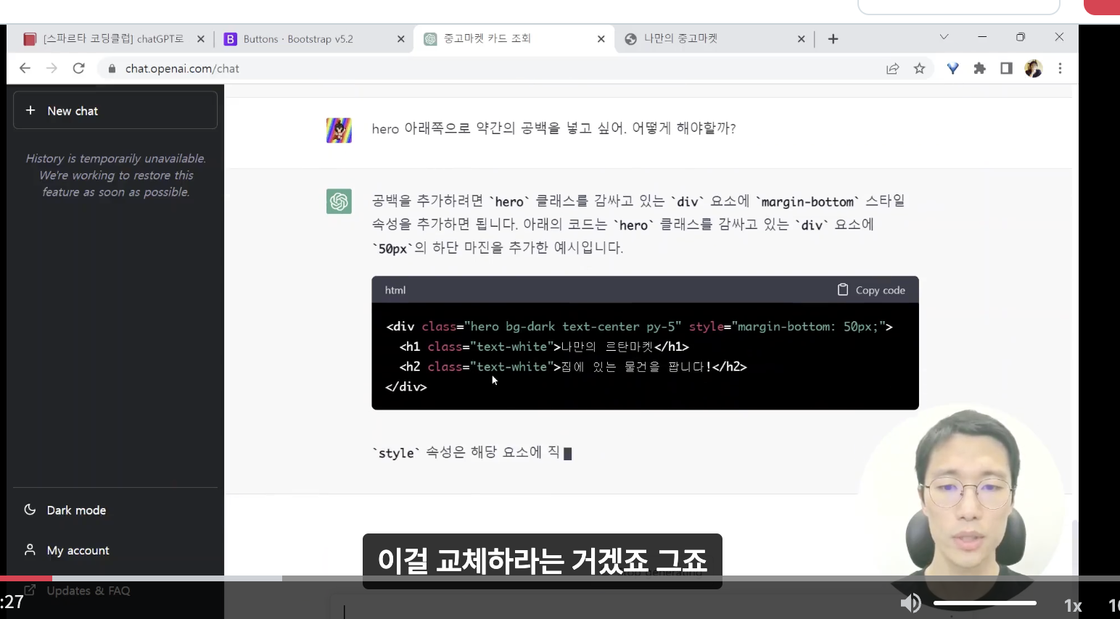Click the user avatar beside the hero question
Image resolution: width=1120 pixels, height=619 pixels.
(x=339, y=130)
